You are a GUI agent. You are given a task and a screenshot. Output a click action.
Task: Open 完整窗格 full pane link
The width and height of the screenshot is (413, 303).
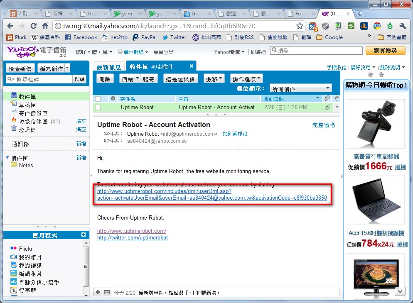(x=323, y=125)
